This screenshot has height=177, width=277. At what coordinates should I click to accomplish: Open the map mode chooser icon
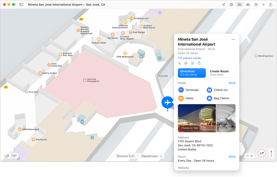tap(231, 4)
